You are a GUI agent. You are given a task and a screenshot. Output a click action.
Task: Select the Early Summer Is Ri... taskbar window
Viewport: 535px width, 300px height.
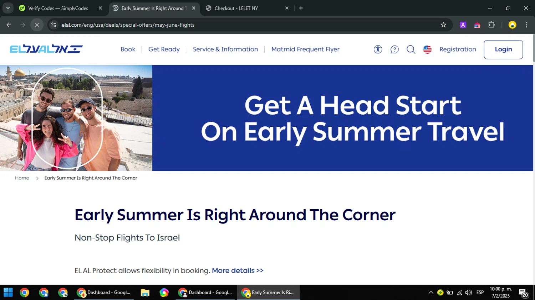pyautogui.click(x=268, y=293)
